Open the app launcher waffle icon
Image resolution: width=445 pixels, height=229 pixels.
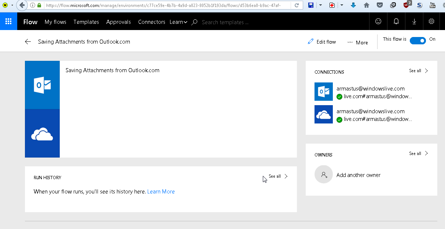coord(8,22)
